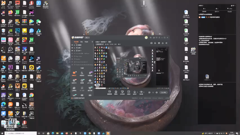Open Task View on the taskbar
The width and height of the screenshot is (240, 135).
[43, 133]
